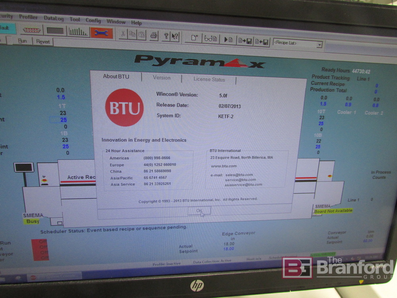
Task: Click the Ready Hours value 44730:42
Action: tap(361, 72)
